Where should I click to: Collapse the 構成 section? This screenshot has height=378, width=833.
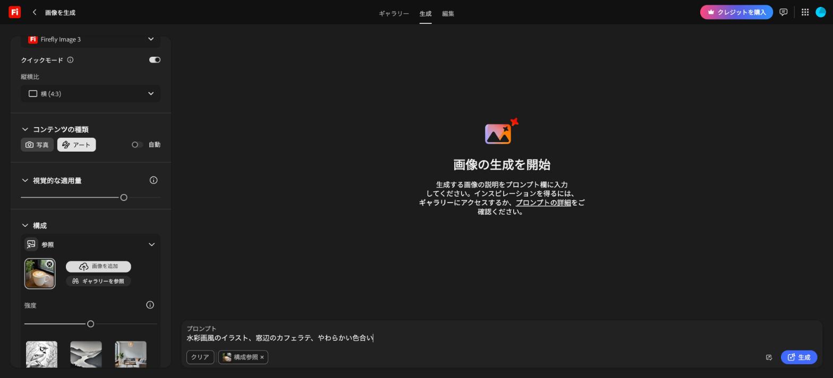(25, 226)
